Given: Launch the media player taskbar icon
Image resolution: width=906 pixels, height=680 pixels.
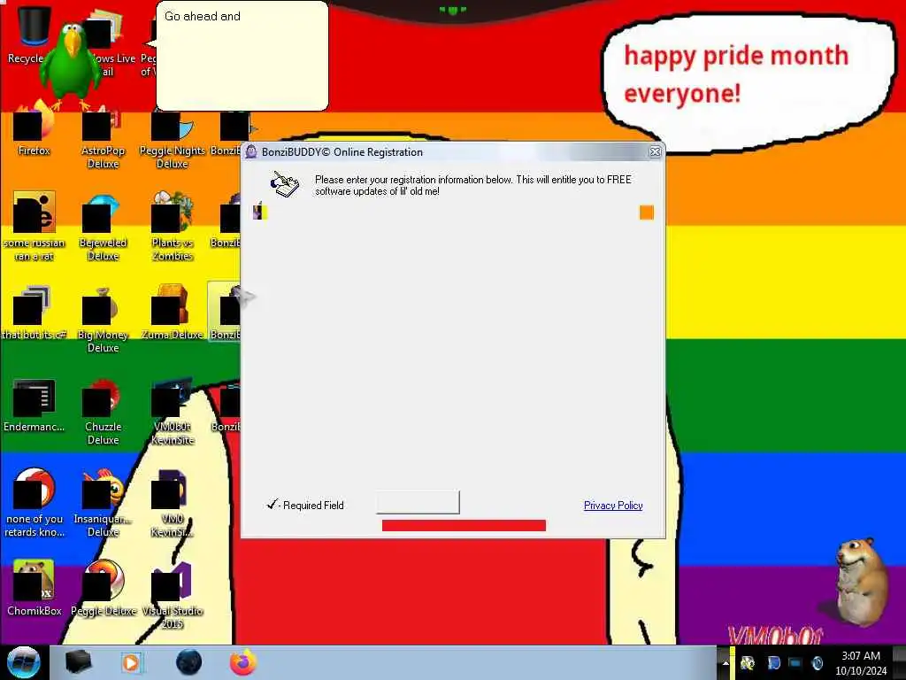Looking at the screenshot, I should click(x=131, y=662).
